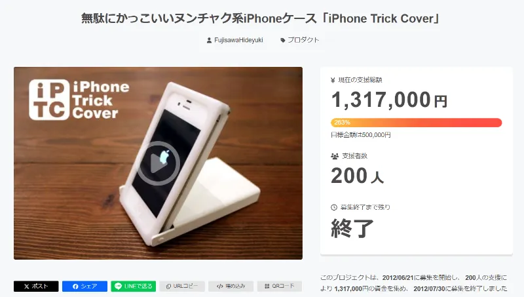Click the user icon beside FujisawaHideyuki

point(209,41)
